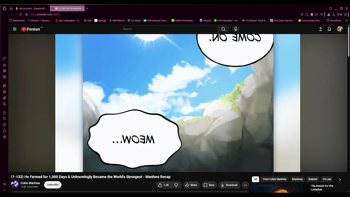Screen dimensions: 350x197
Task: Open the ad blocker shield icon
Action: click(312, 15)
